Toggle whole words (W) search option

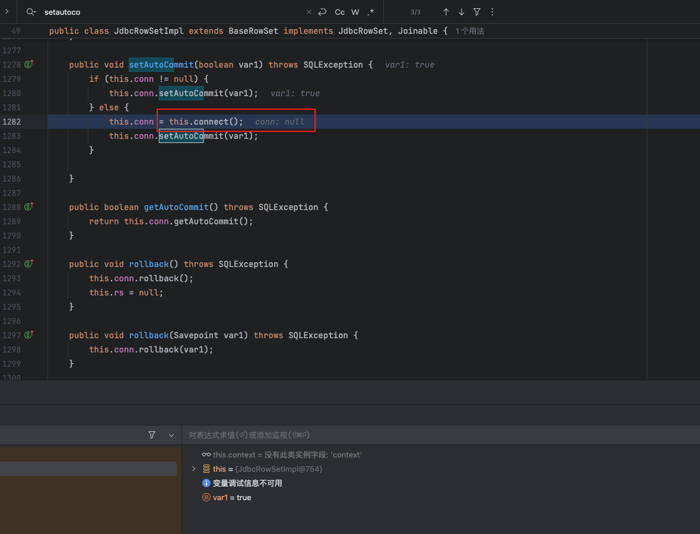355,12
